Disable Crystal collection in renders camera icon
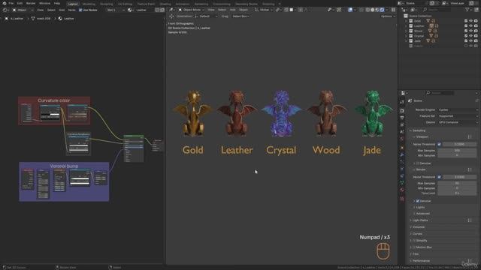This screenshot has height=270, width=481. click(476, 36)
